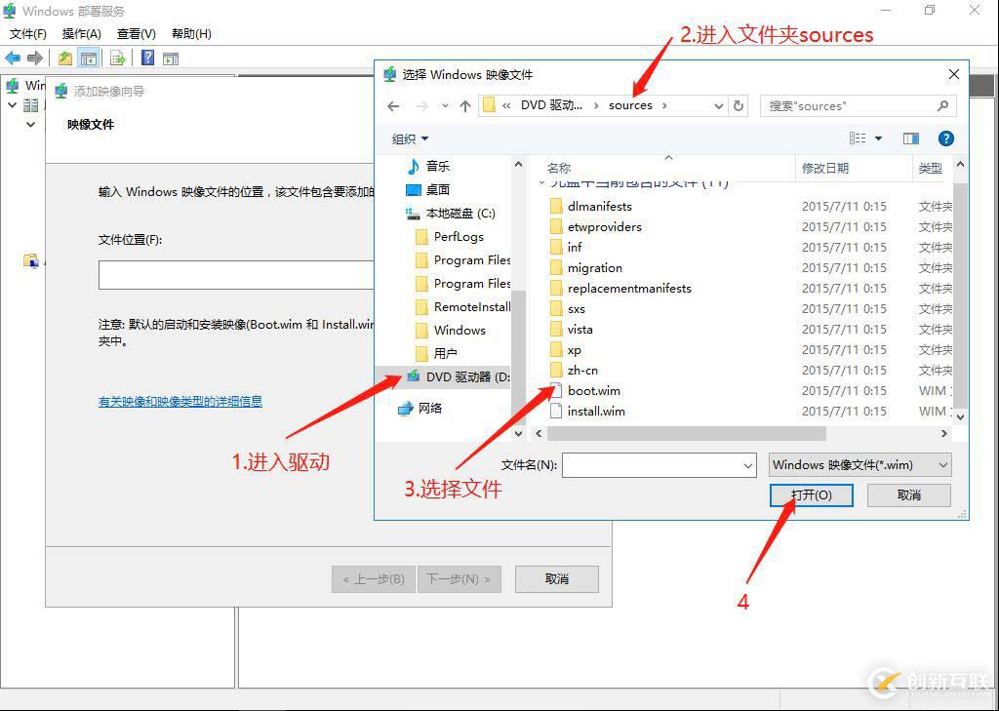This screenshot has width=999, height=711.
Task: Click the Up one level toolbar icon
Action: click(65, 59)
